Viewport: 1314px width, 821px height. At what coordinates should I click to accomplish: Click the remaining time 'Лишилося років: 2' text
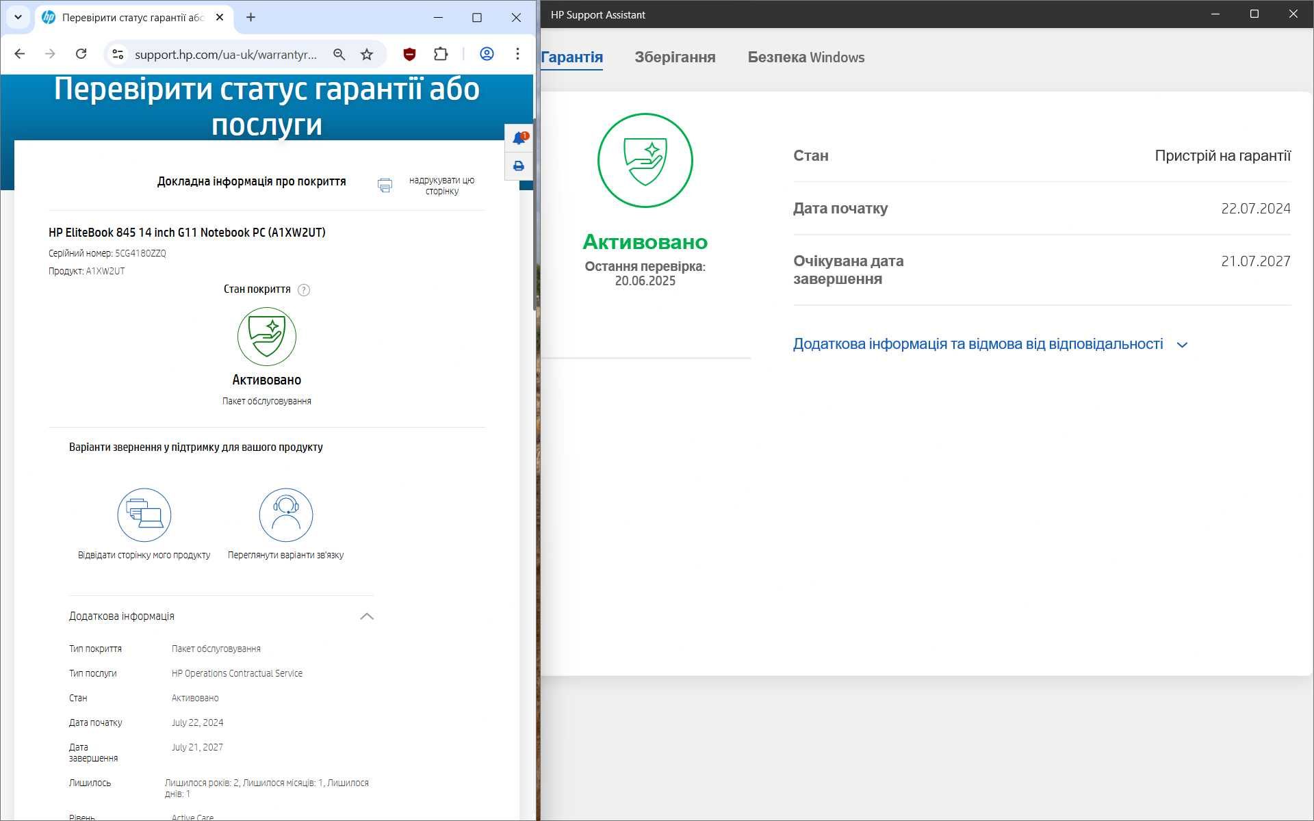click(x=267, y=788)
